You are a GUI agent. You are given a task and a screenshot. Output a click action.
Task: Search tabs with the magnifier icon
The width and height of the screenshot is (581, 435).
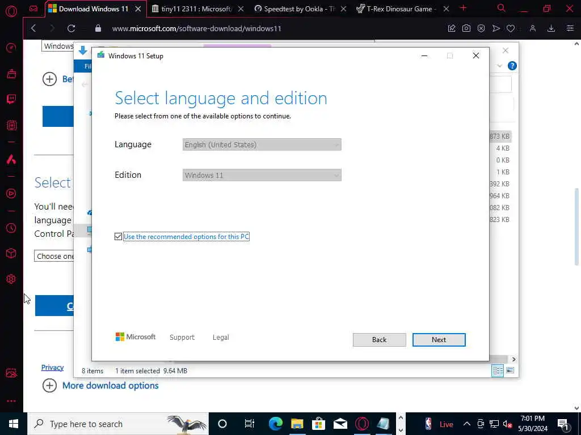(501, 8)
